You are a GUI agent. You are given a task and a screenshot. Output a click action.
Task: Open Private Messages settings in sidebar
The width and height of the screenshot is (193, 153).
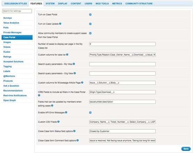pyautogui.click(x=12, y=32)
